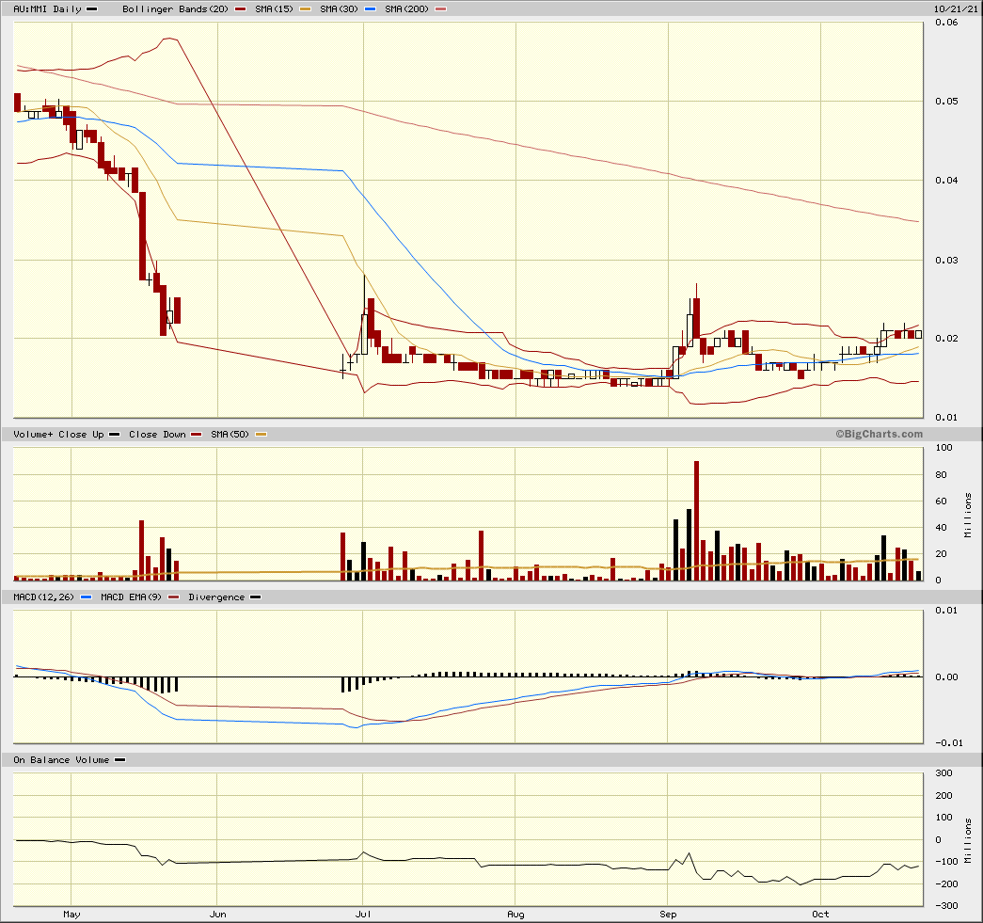Click the early-July candlestick price spike
This screenshot has height=923, width=983.
click(x=364, y=315)
